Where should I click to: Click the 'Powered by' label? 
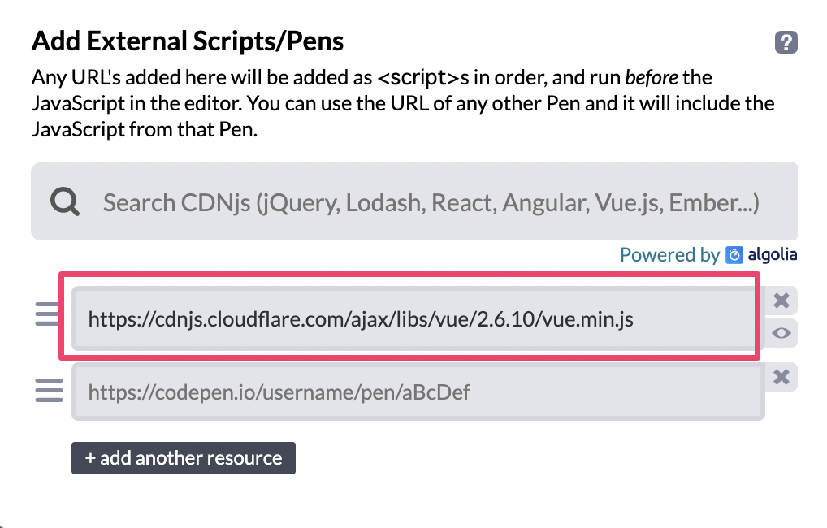tap(669, 255)
